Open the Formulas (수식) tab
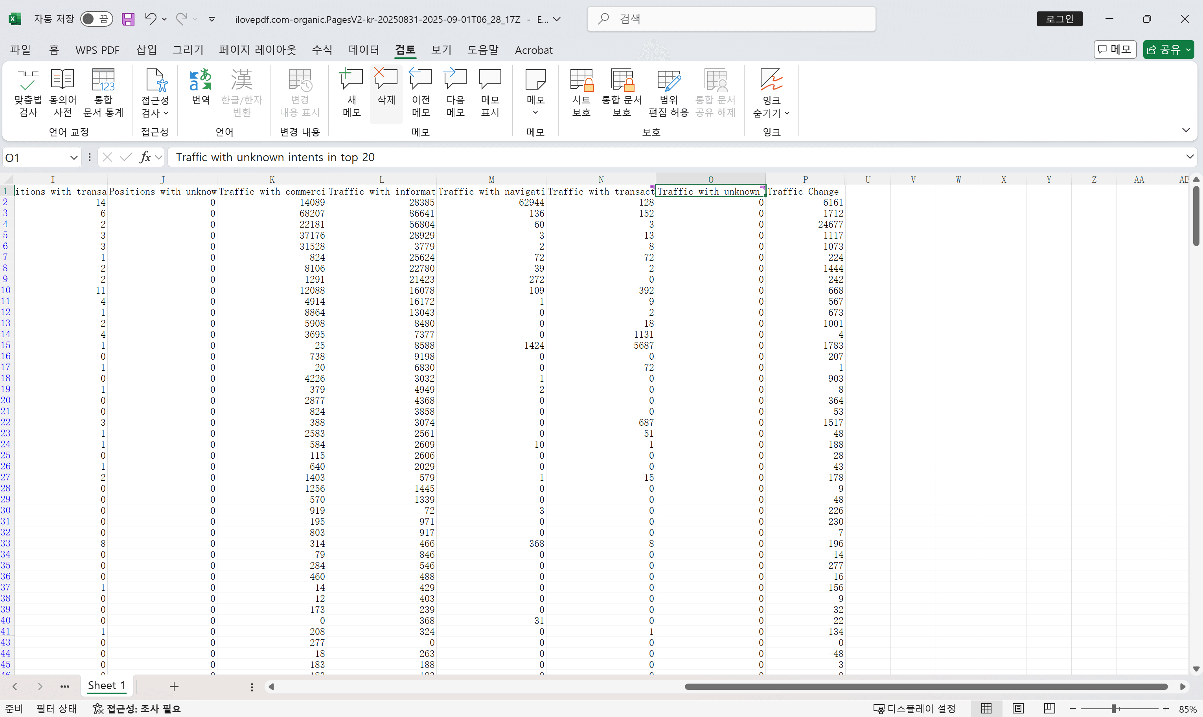Image resolution: width=1203 pixels, height=717 pixels. pyautogui.click(x=322, y=50)
